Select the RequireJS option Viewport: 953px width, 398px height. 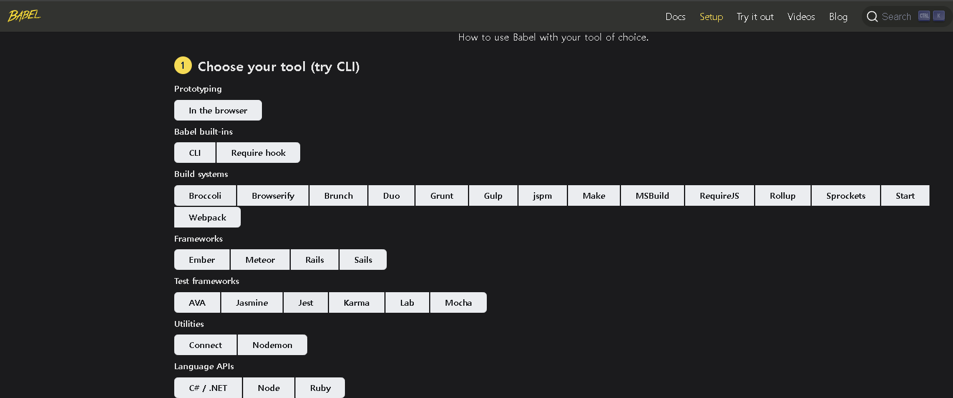719,196
